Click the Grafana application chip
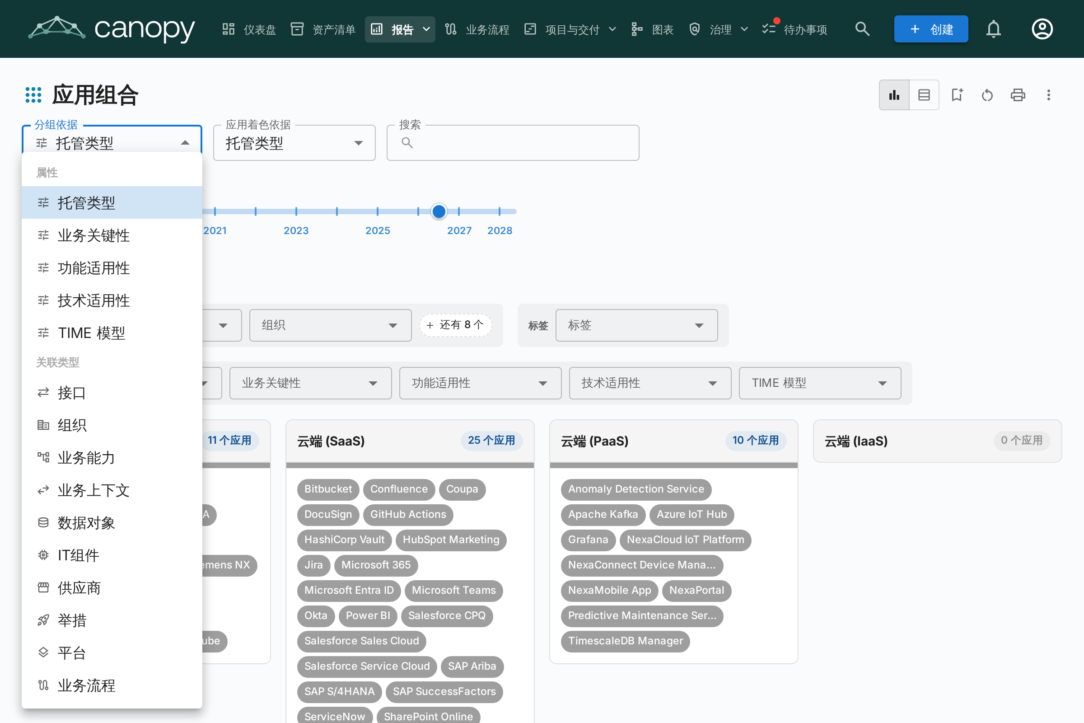The height and width of the screenshot is (723, 1084). 588,540
